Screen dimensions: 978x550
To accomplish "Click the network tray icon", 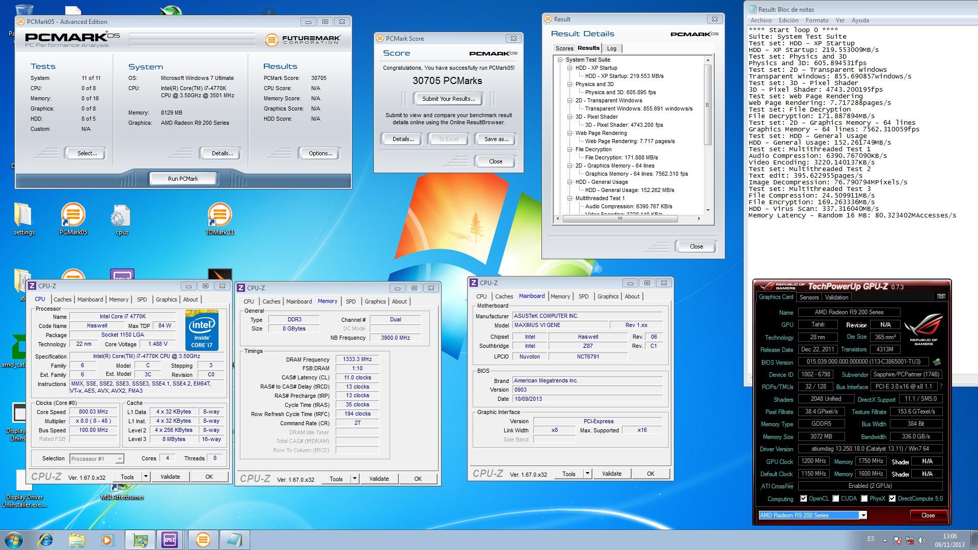I will coord(910,540).
